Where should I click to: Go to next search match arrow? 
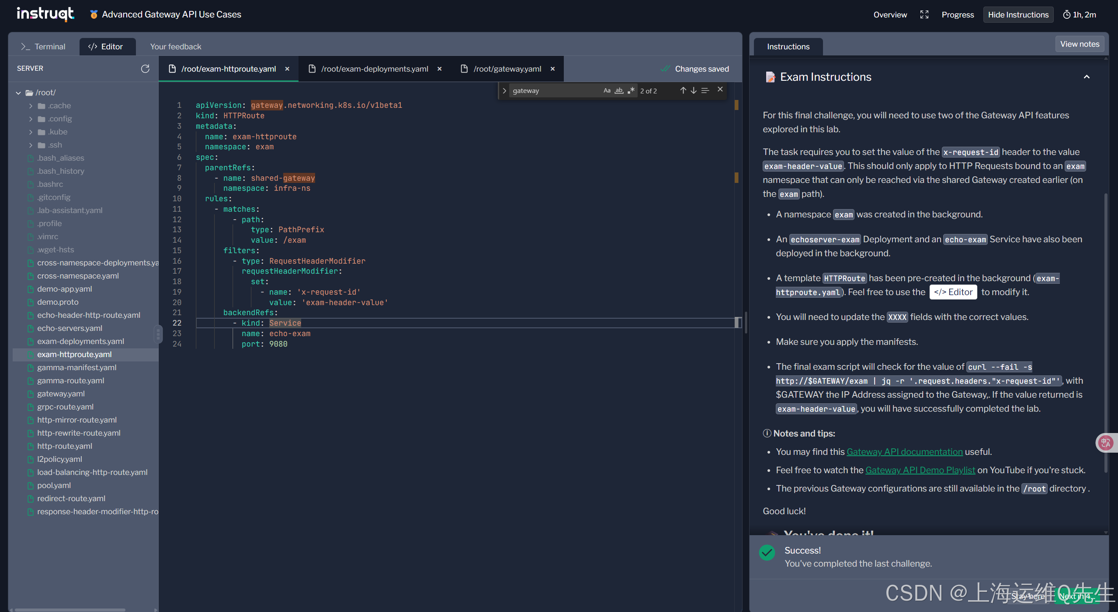click(x=693, y=90)
